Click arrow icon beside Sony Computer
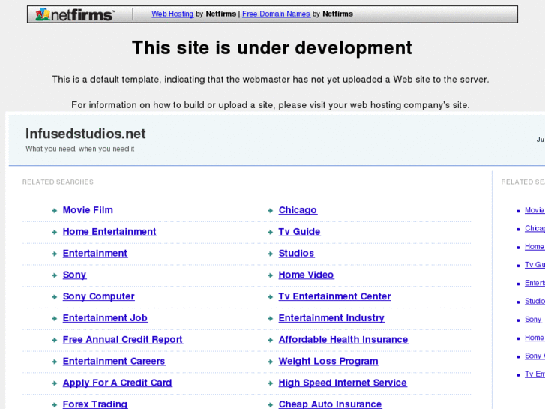Screen dimensions: 545x409 (x=54, y=297)
